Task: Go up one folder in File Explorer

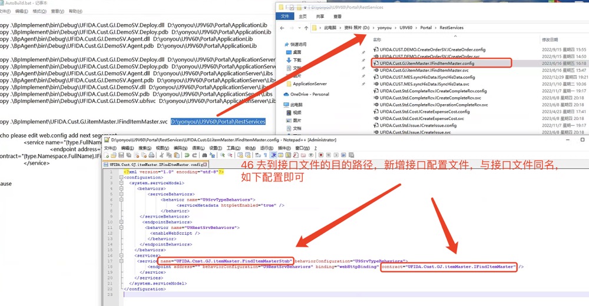Action: click(x=305, y=28)
